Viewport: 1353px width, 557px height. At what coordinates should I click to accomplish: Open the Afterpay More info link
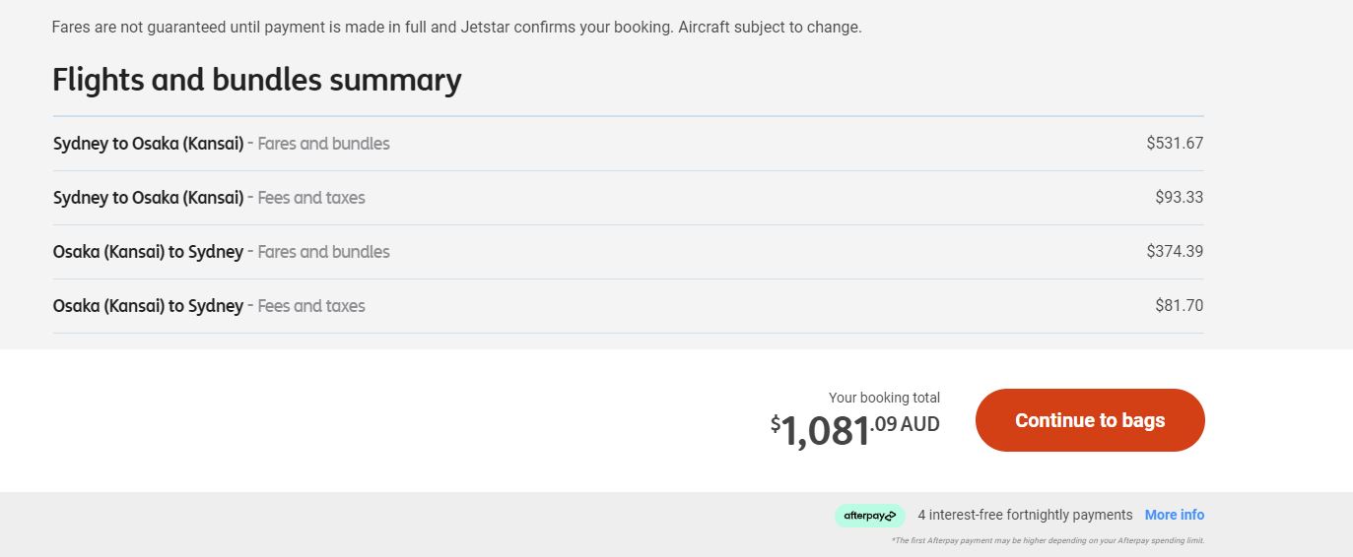(1175, 515)
